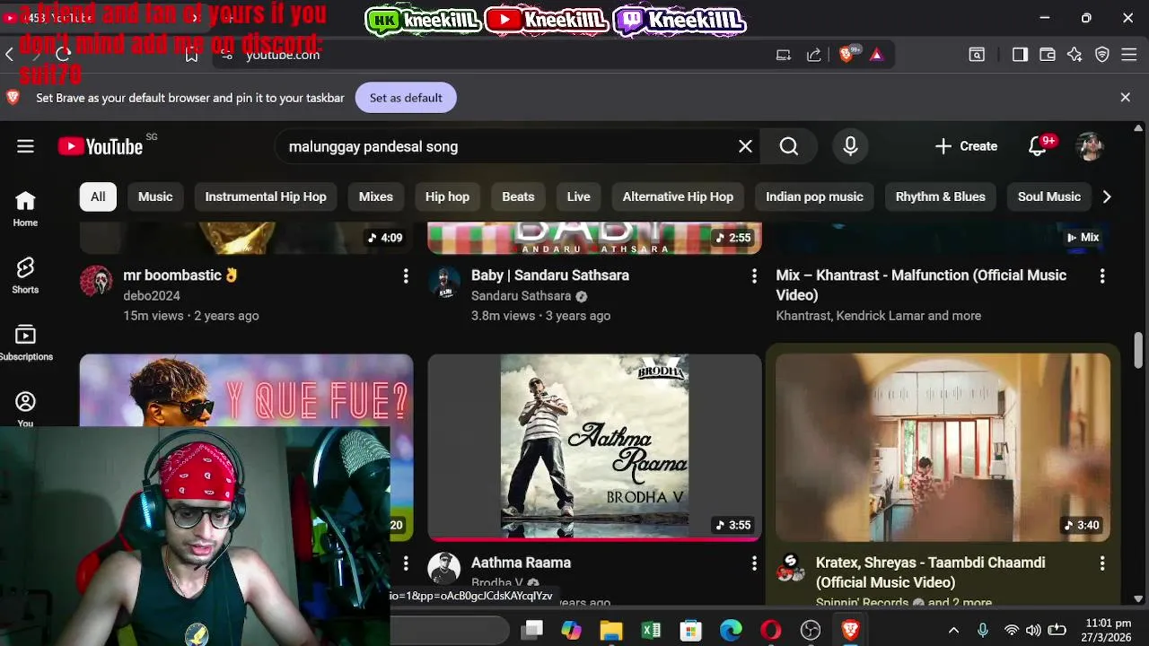Open YouTube notifications bell
The height and width of the screenshot is (646, 1149).
1039,146
